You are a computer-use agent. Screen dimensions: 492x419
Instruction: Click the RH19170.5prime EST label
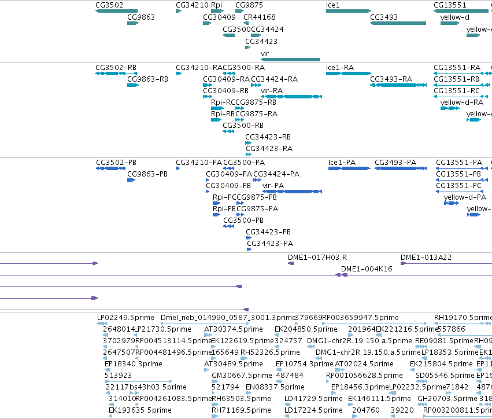tap(463, 318)
